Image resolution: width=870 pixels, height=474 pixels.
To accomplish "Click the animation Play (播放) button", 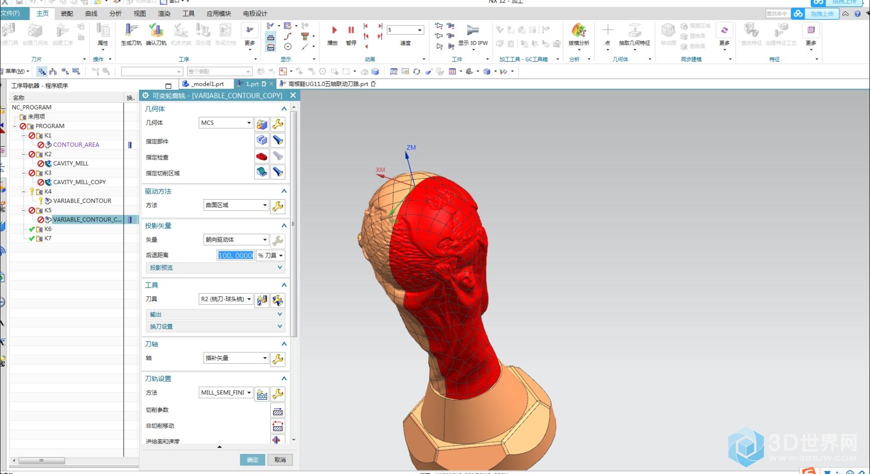I will click(x=334, y=30).
